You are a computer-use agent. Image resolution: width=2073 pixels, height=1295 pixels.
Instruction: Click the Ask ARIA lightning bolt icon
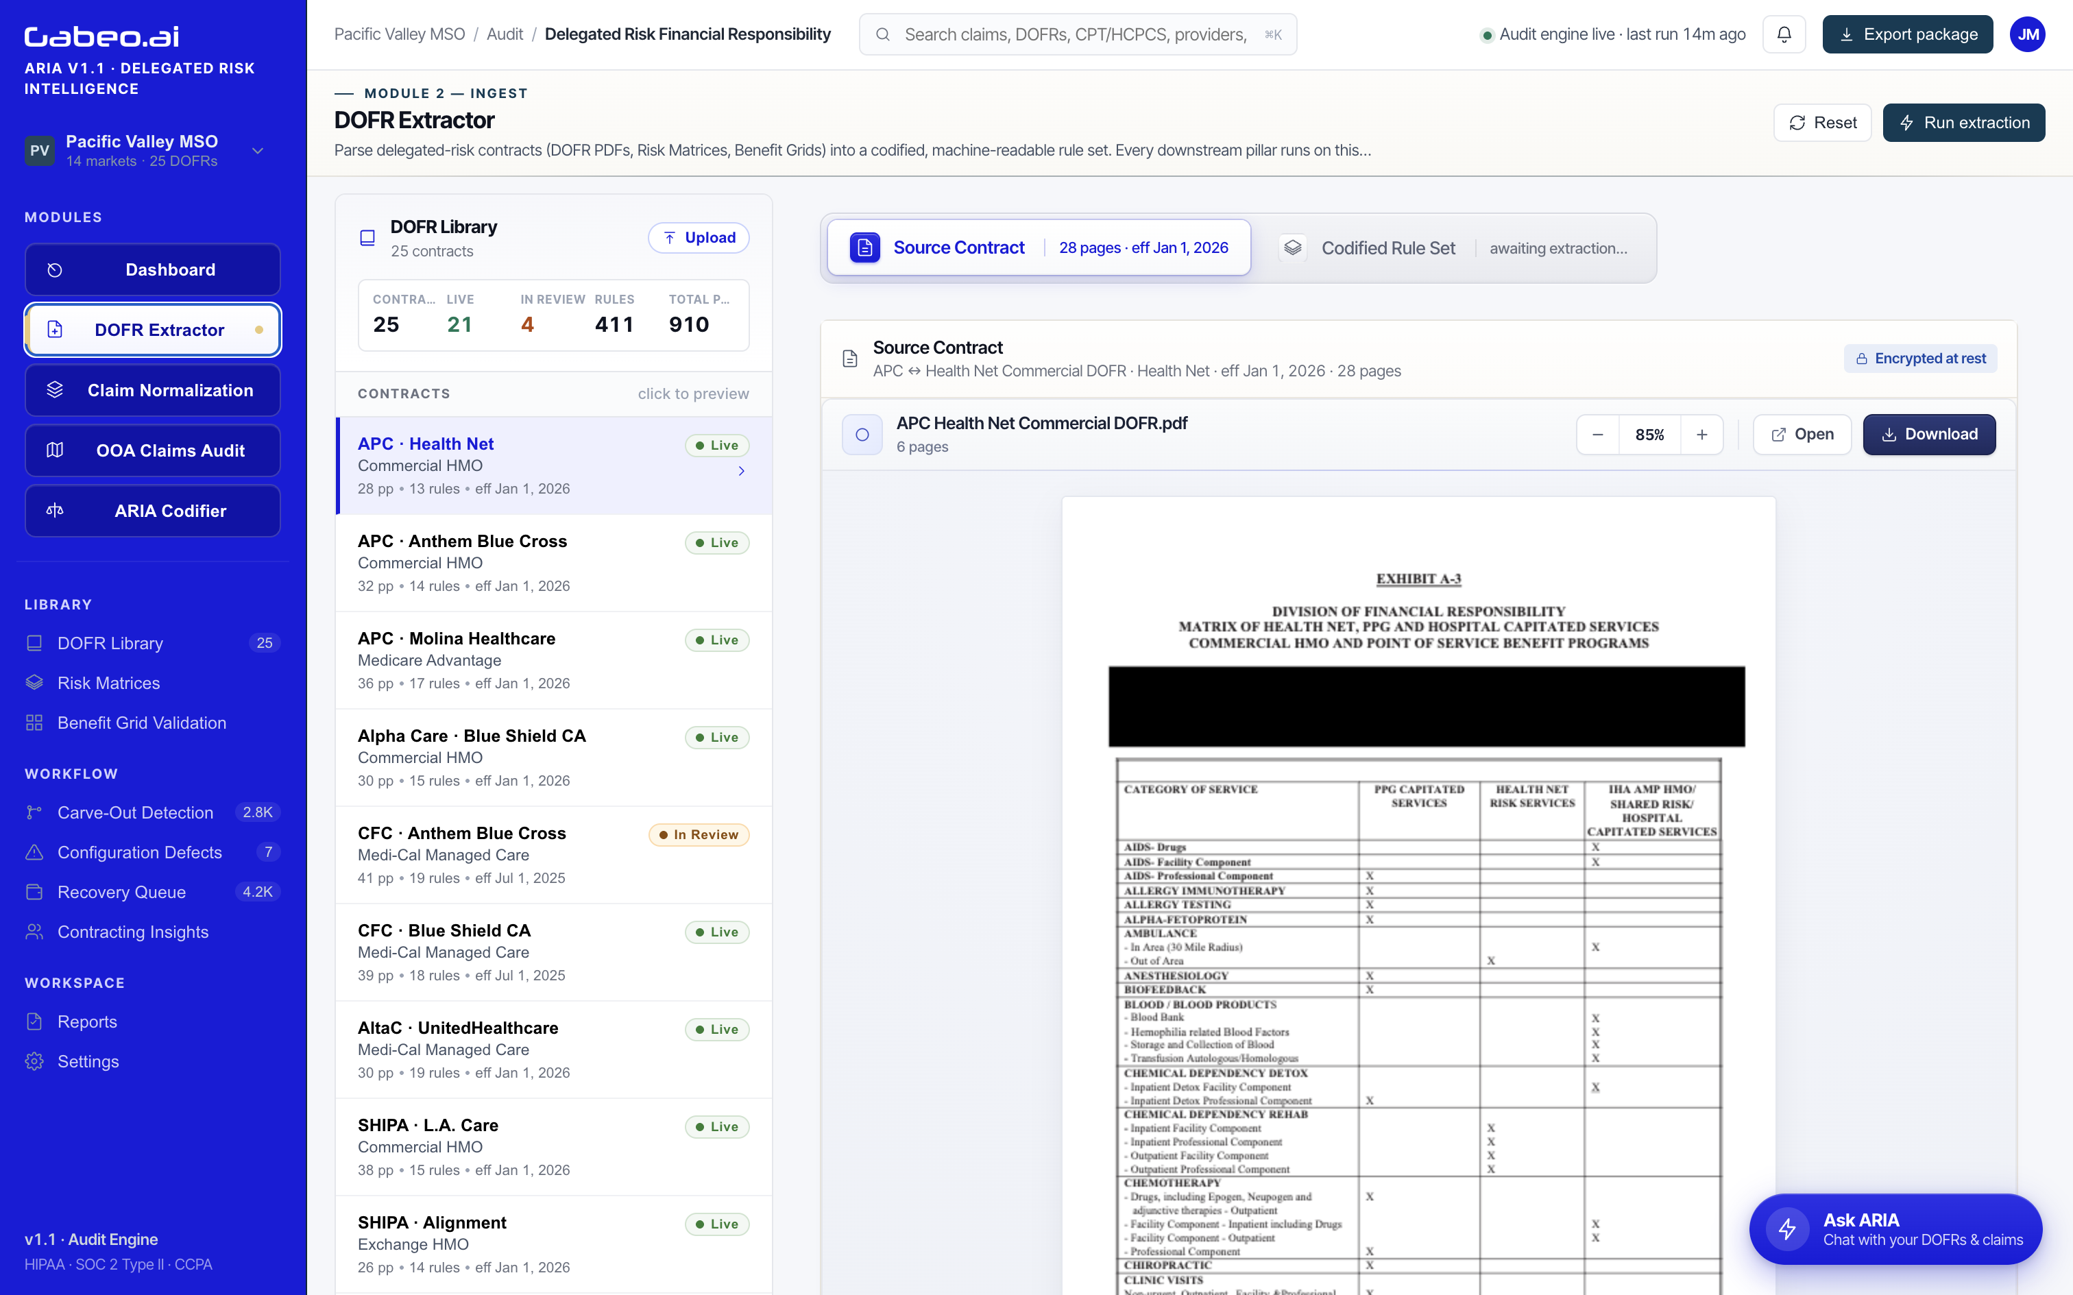[1787, 1229]
